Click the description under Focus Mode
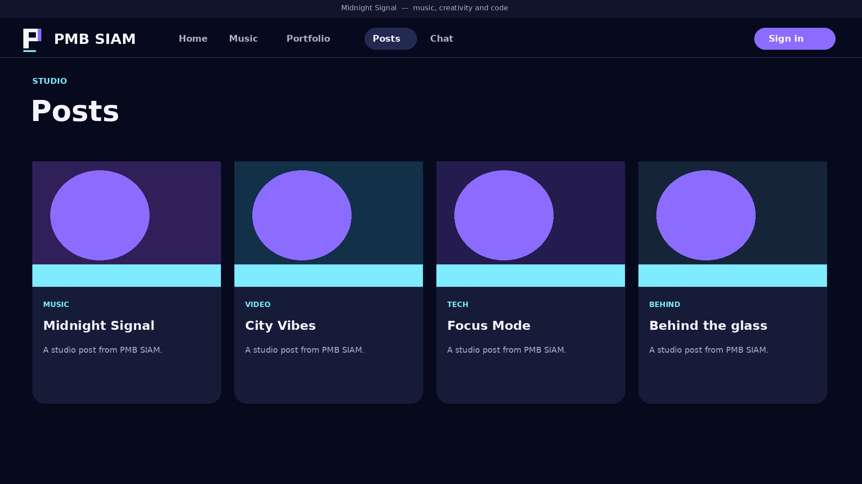 pos(506,350)
